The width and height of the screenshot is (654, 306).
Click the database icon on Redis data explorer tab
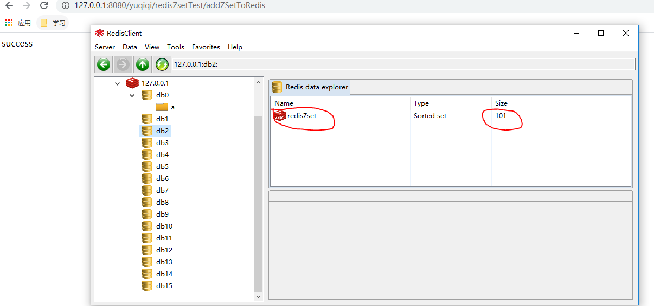point(277,87)
